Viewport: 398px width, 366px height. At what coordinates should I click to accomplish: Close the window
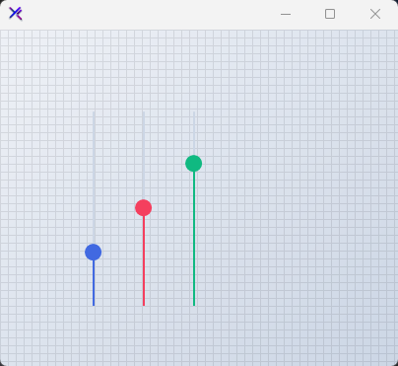click(x=375, y=14)
